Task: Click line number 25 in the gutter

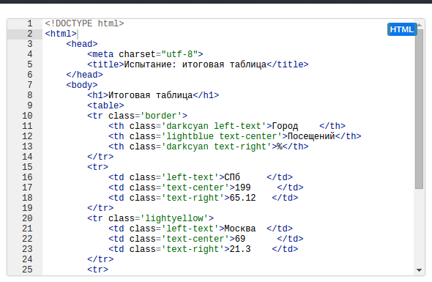Action: coord(27,270)
